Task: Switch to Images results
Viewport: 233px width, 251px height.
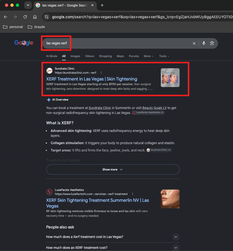Action: (75, 56)
